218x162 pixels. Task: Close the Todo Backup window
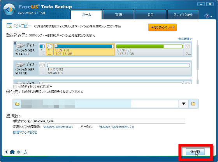click(x=210, y=4)
